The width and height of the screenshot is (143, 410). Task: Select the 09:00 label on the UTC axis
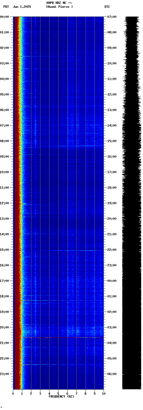(112, 48)
